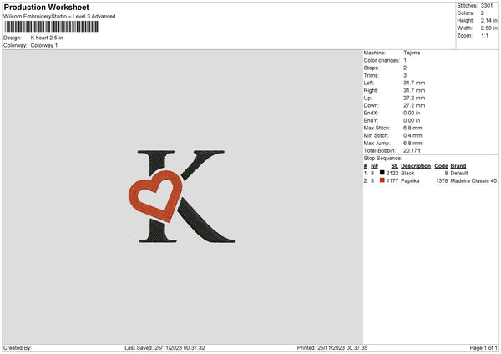Click the Wilcom EmbroideryStudio Level 3 Advanced text
Image resolution: width=501 pixels, height=354 pixels.
[59, 17]
